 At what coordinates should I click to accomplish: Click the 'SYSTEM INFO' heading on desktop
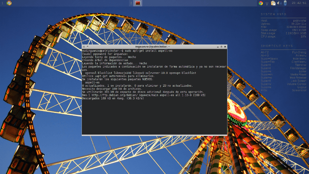click(x=273, y=14)
